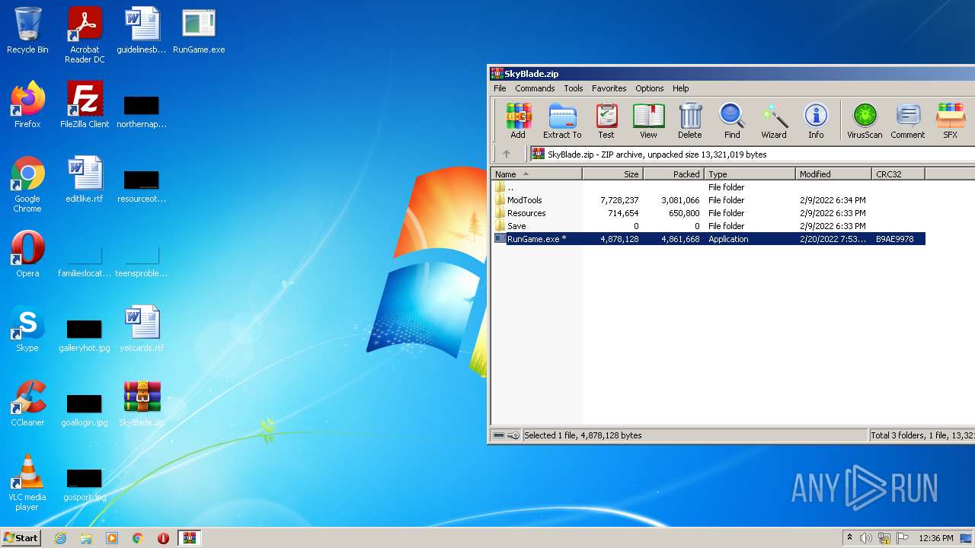The image size is (975, 548).
Task: Open the Find magnifier tool
Action: point(732,120)
